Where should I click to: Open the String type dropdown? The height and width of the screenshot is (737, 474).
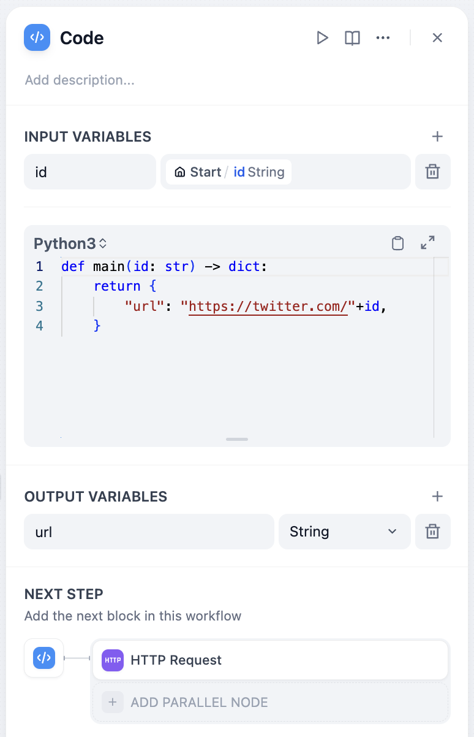(x=344, y=532)
